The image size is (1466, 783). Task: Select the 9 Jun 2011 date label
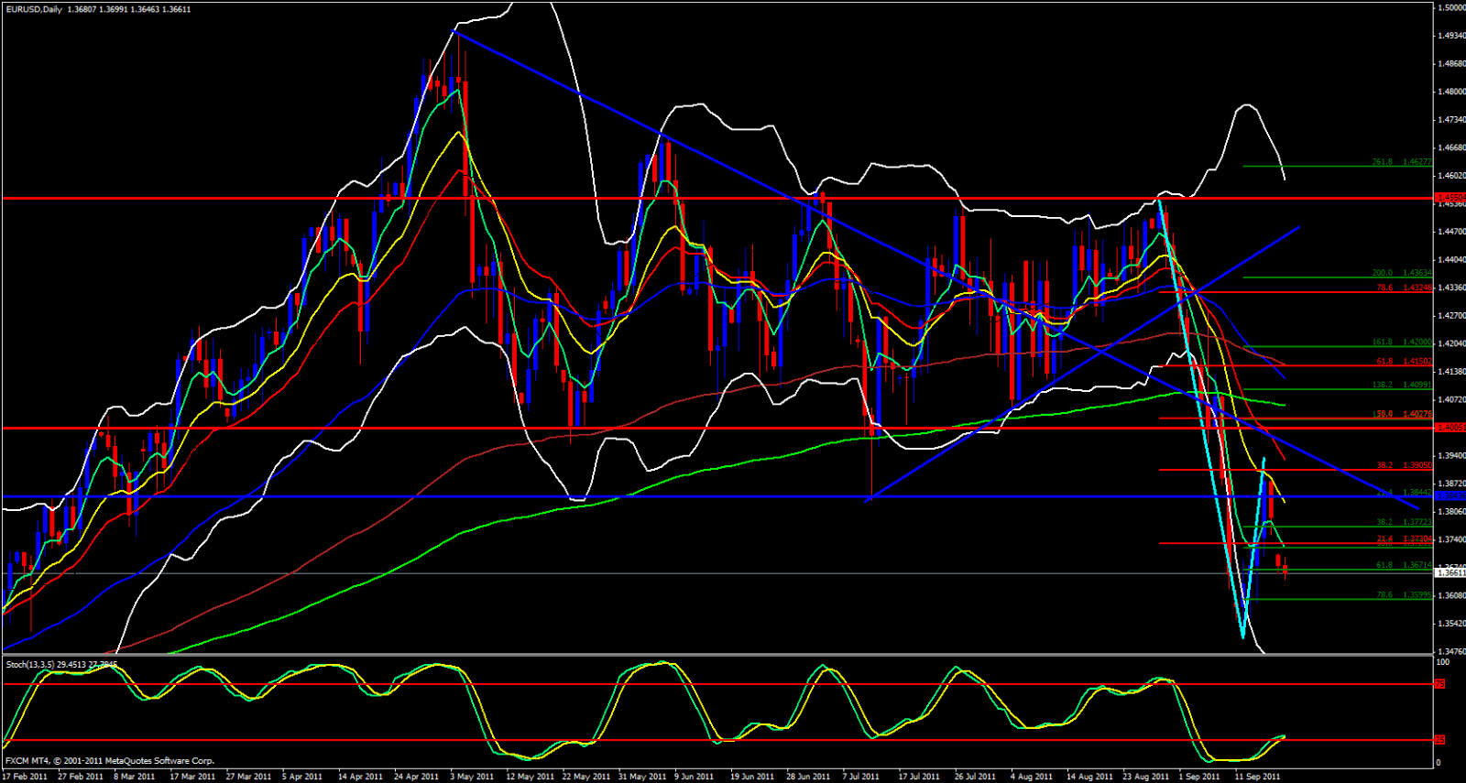click(694, 777)
